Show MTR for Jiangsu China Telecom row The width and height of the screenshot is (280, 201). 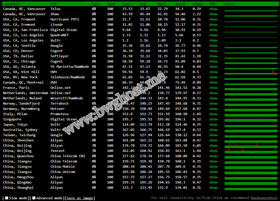[x=213, y=161]
